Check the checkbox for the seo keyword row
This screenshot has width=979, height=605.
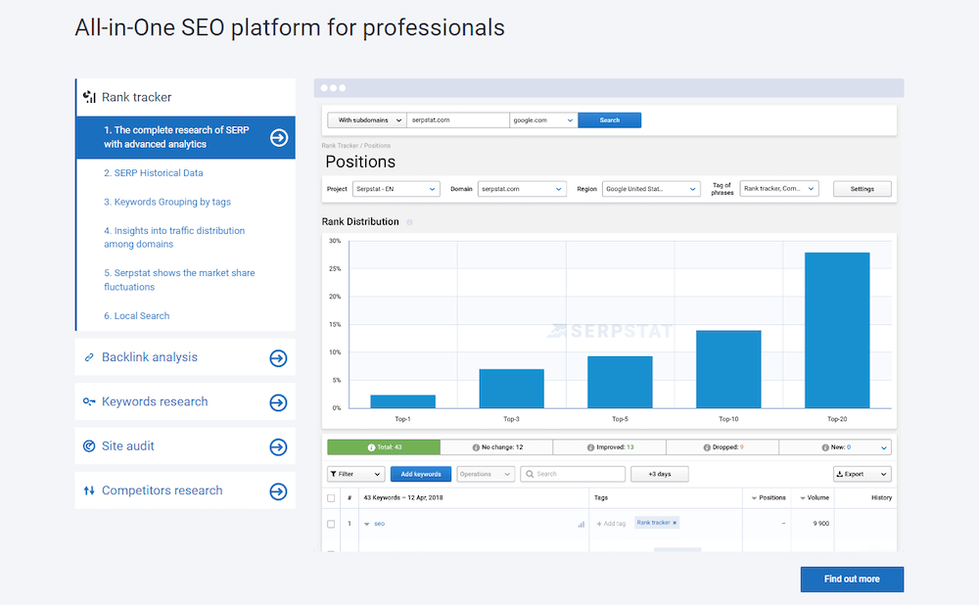331,524
